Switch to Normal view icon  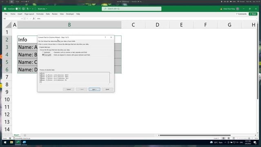[x=223, y=138]
